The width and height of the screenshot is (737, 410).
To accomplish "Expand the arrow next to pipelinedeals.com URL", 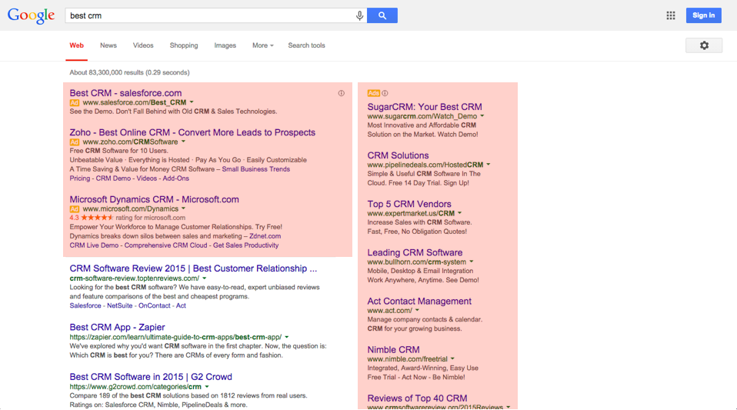I will 488,165.
